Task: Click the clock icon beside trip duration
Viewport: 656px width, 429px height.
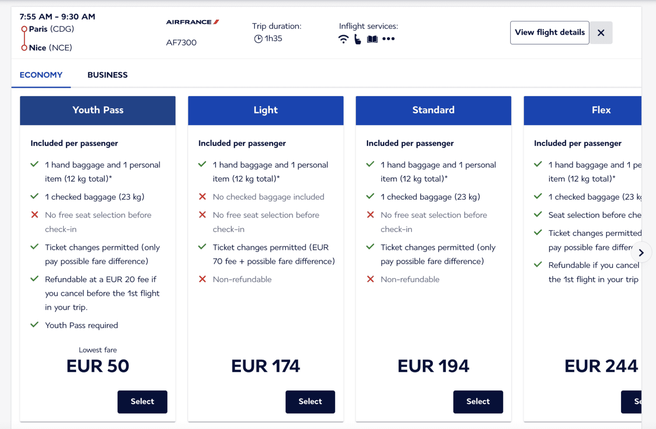Action: (258, 38)
